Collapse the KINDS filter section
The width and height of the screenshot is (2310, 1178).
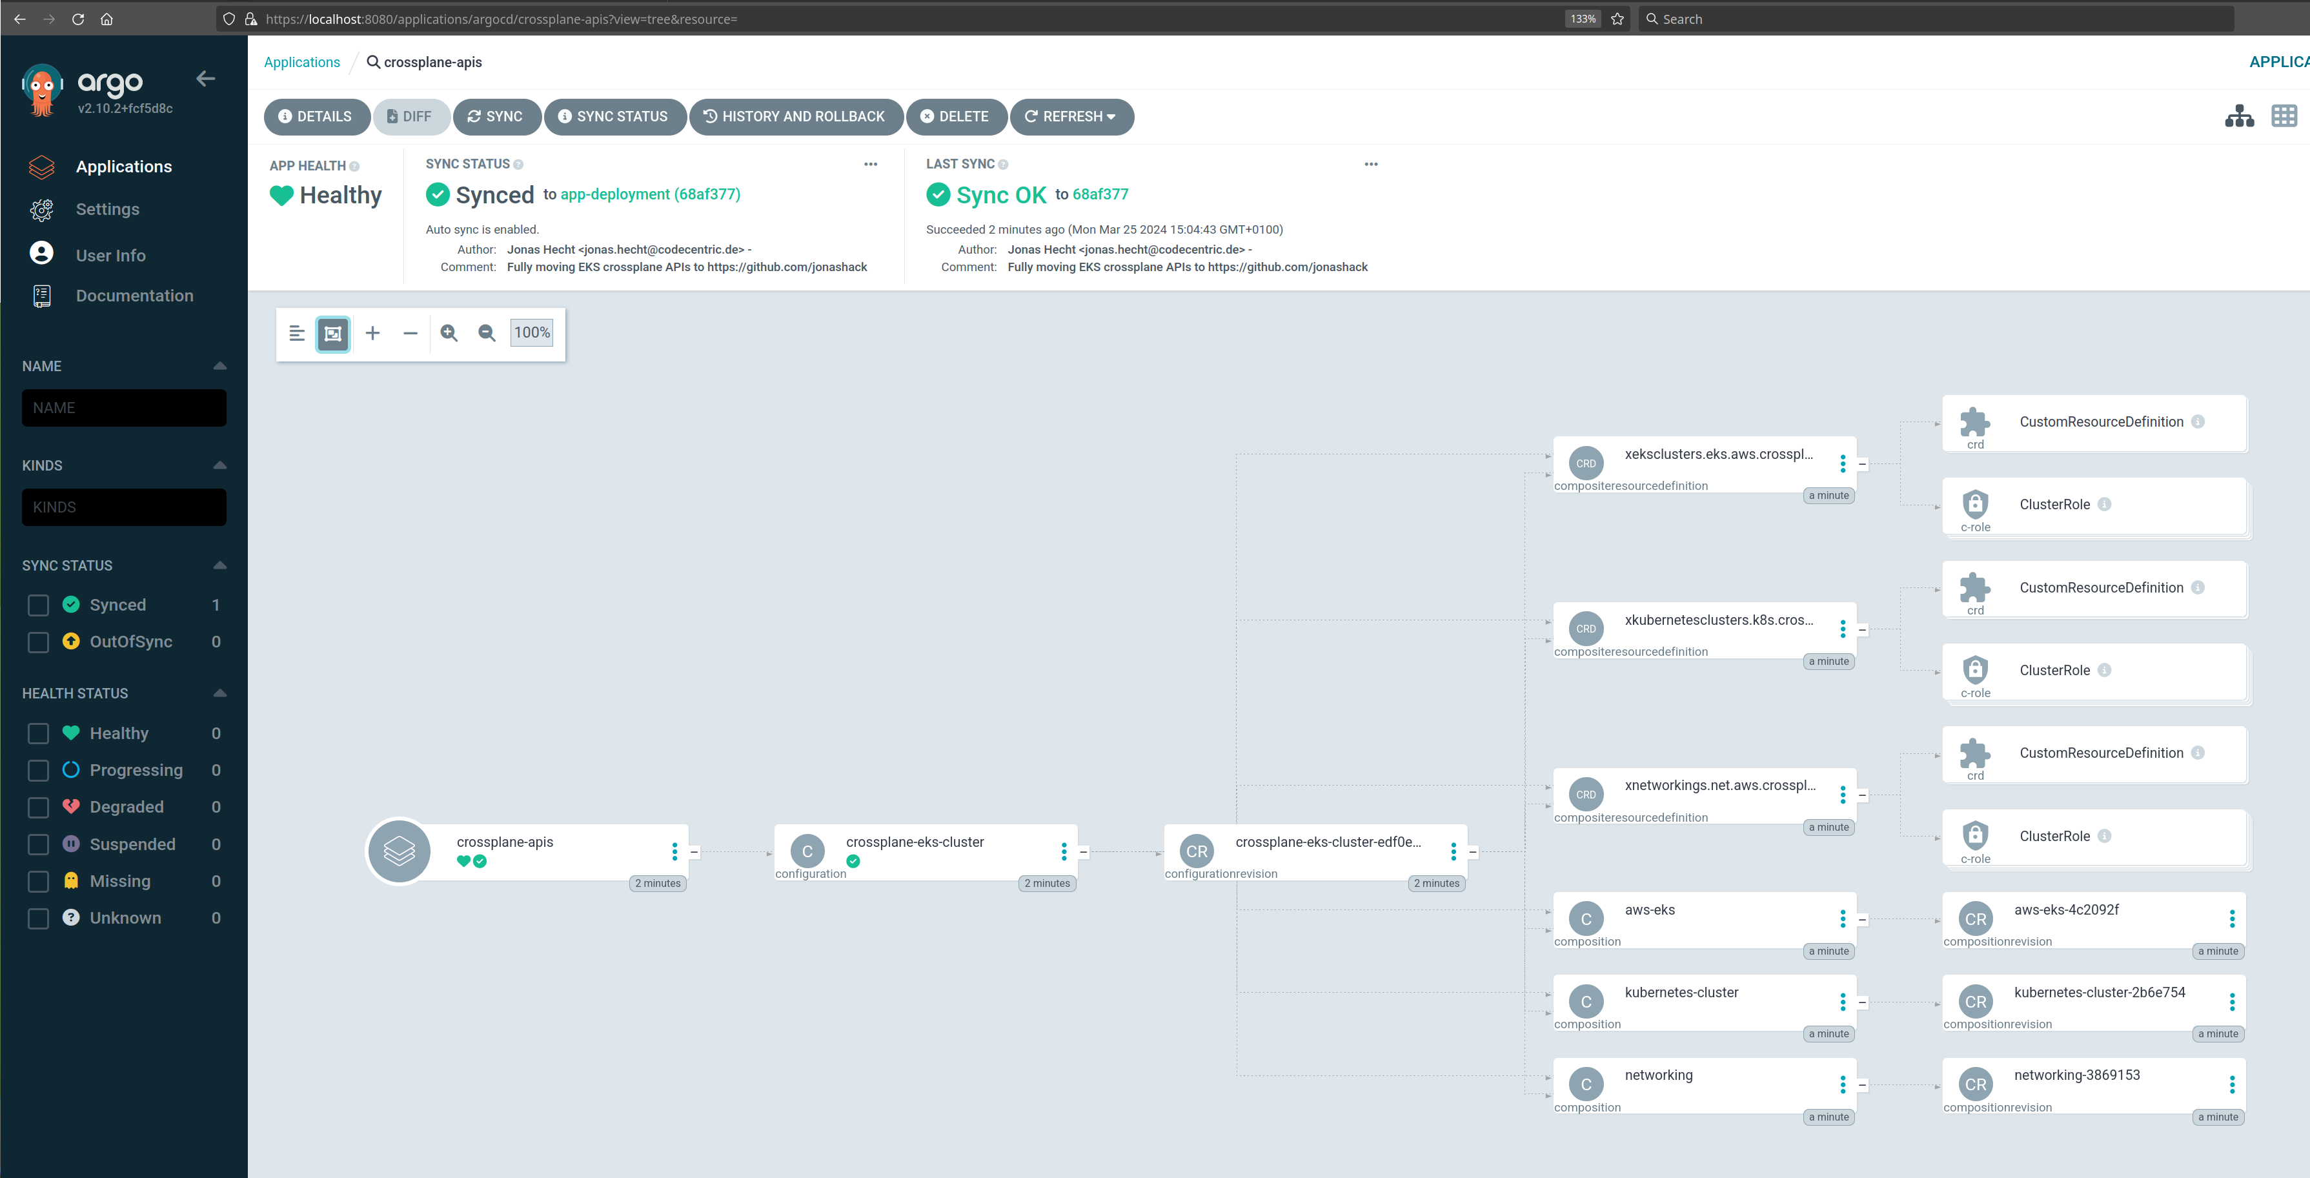click(219, 465)
